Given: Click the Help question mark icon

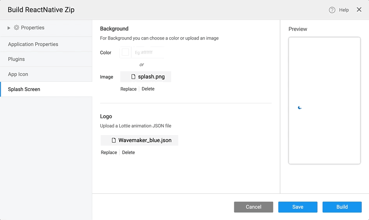Looking at the screenshot, I should [x=332, y=10].
